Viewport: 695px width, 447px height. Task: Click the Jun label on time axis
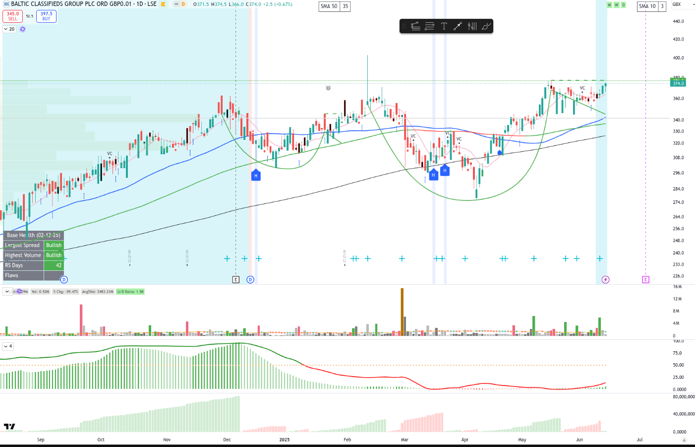(x=579, y=440)
